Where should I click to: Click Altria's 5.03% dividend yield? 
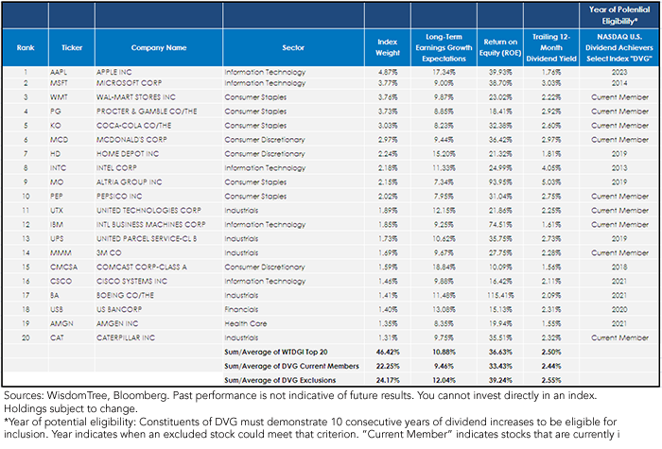tap(551, 182)
